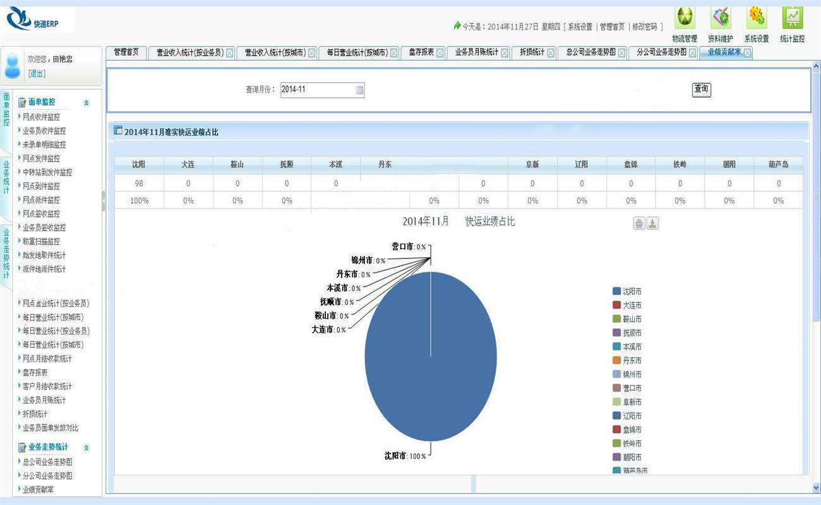821x505 pixels.
Task: Switch to the 管理首页 tab
Action: click(x=126, y=52)
